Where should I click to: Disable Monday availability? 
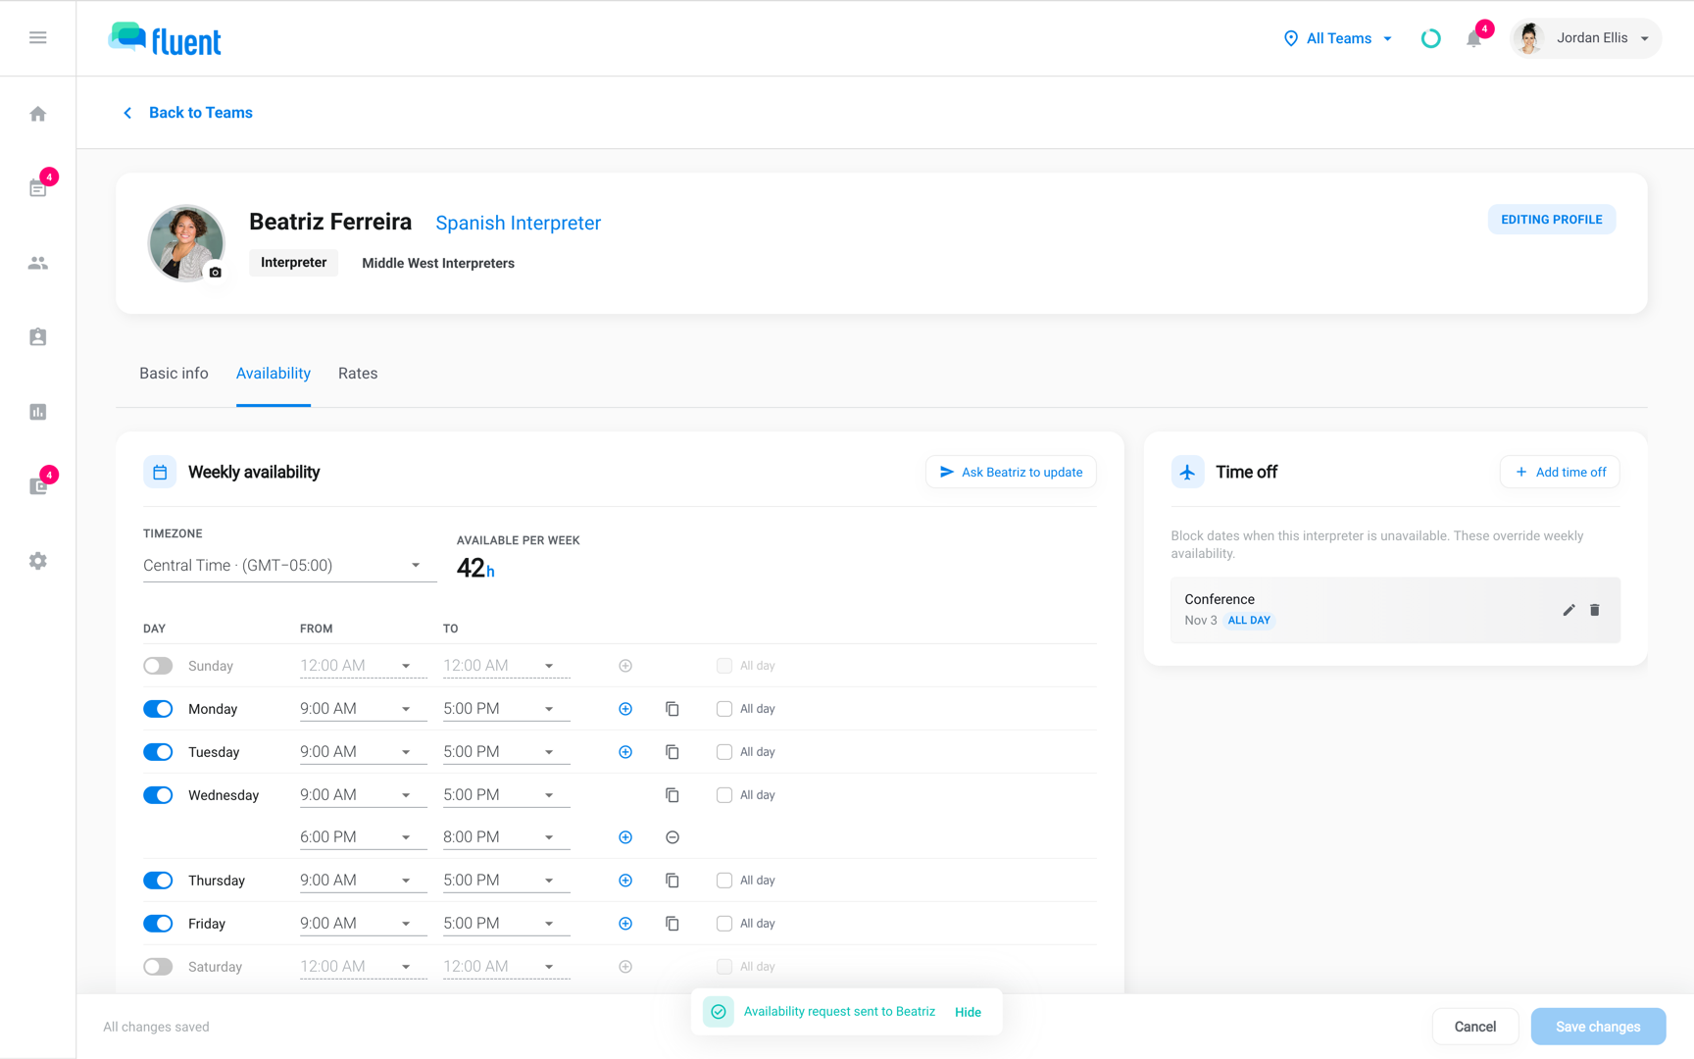(158, 709)
